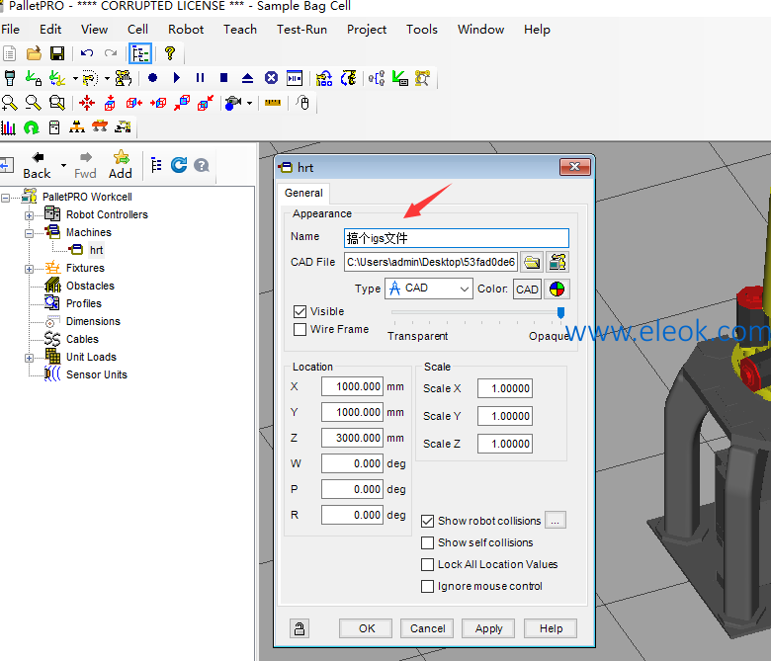771x661 pixels.
Task: Open camera view dropdown arrow
Action: 250,103
